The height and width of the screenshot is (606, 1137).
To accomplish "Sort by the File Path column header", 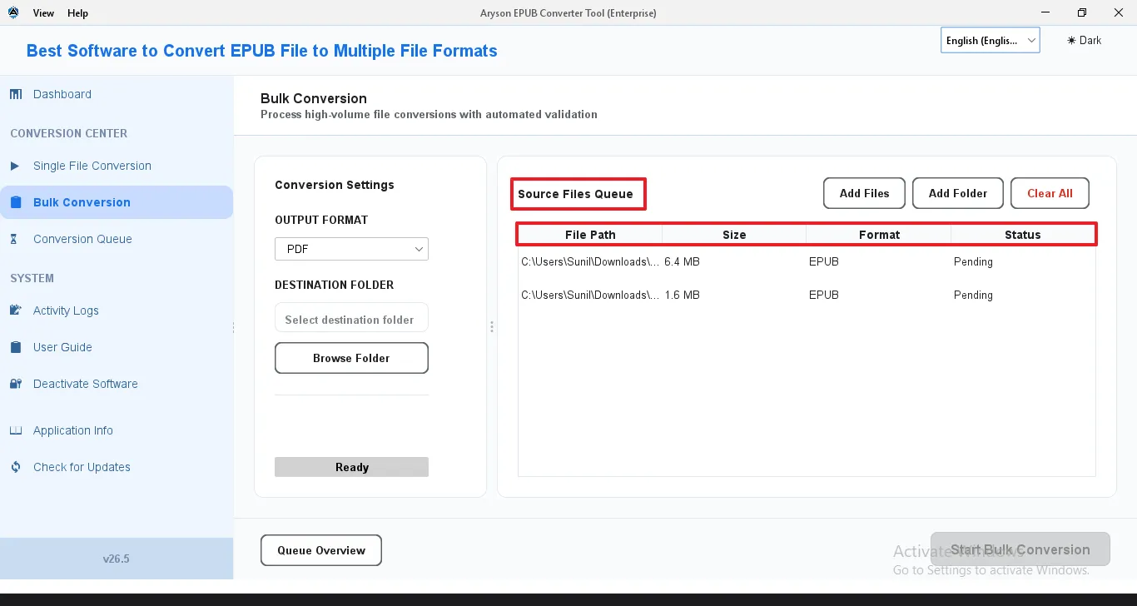I will click(590, 235).
